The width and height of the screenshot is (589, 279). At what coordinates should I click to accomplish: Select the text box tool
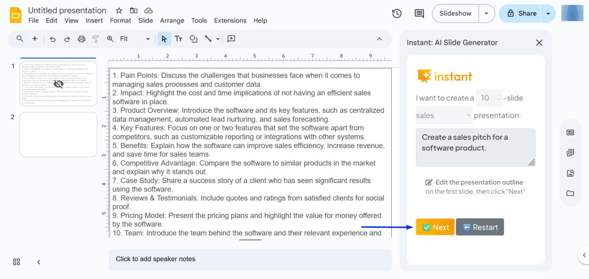click(x=178, y=39)
